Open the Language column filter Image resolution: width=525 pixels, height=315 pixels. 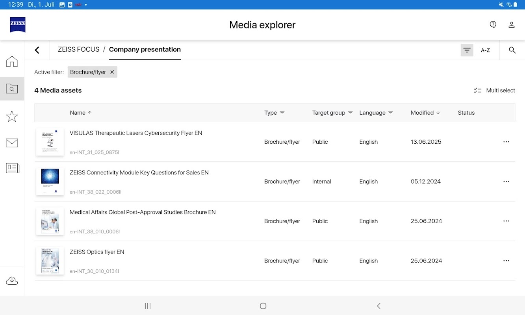click(x=390, y=113)
